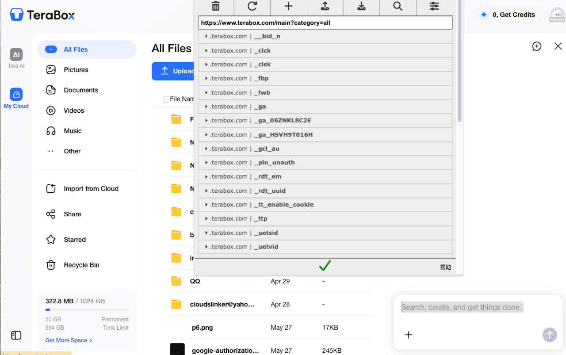
Task: Expand the _ga_HSVH9T016H cookie row
Action: click(325, 134)
